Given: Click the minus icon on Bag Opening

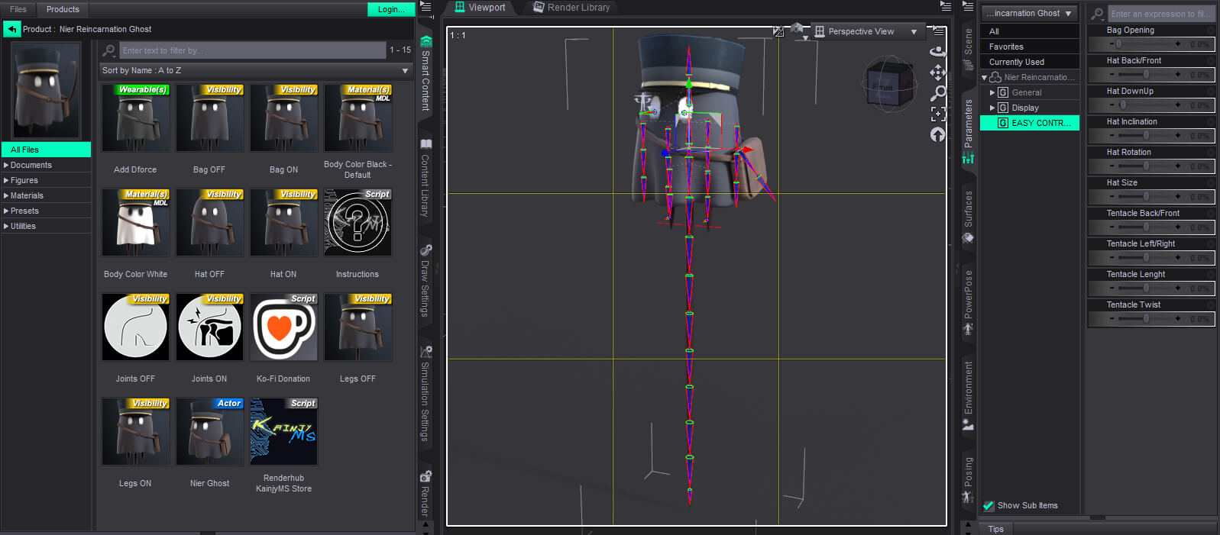Looking at the screenshot, I should [x=1112, y=44].
